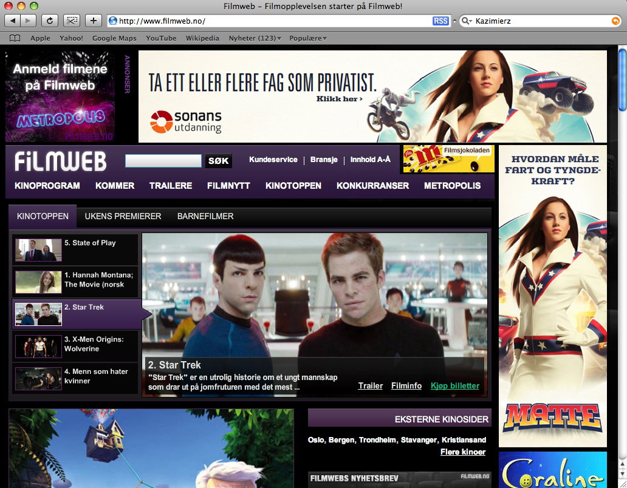The width and height of the screenshot is (627, 488).
Task: Expand the Populære bookmarks dropdown
Action: (x=308, y=38)
